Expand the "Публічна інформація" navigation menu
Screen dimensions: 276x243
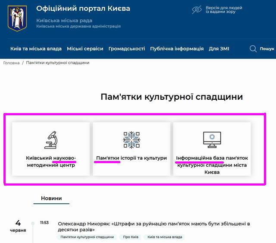click(x=177, y=49)
